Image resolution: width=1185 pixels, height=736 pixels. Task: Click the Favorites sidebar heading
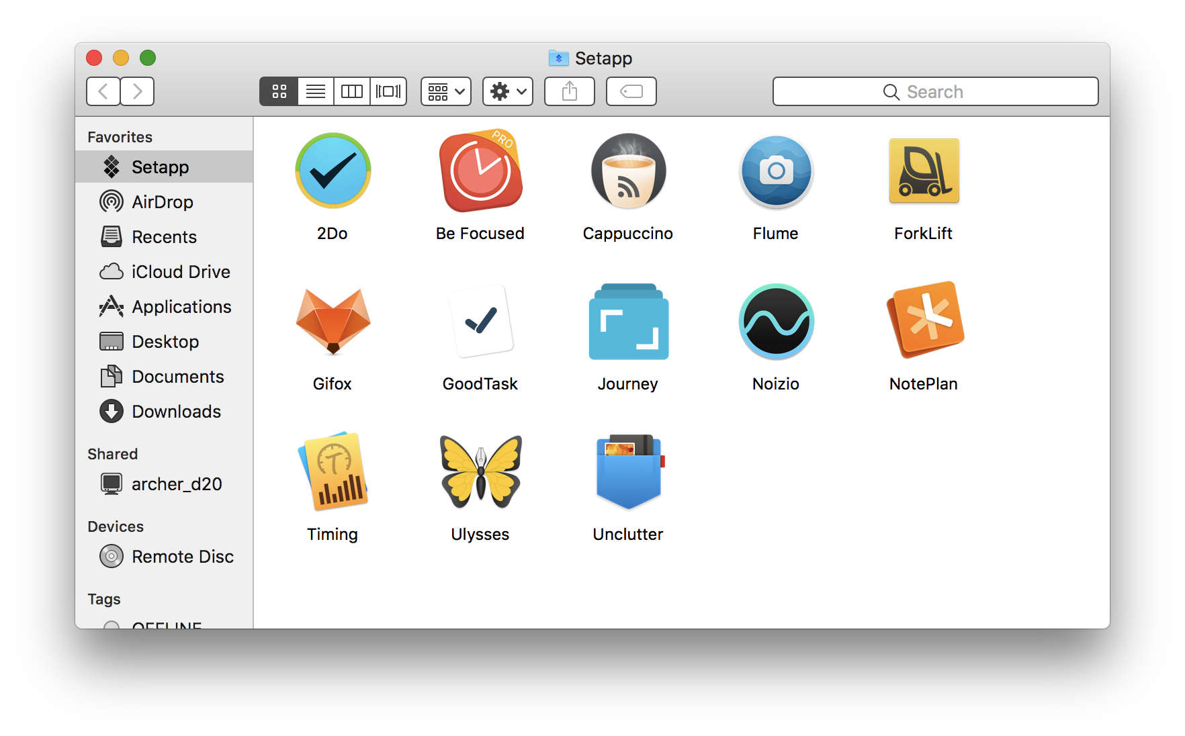pos(120,137)
